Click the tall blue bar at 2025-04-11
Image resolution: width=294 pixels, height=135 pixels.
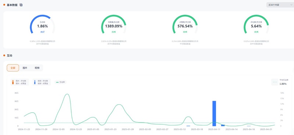coord(214,113)
